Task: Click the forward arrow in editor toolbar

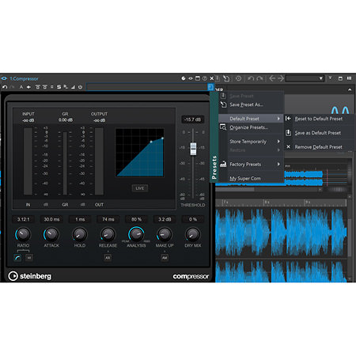Action: point(281,78)
